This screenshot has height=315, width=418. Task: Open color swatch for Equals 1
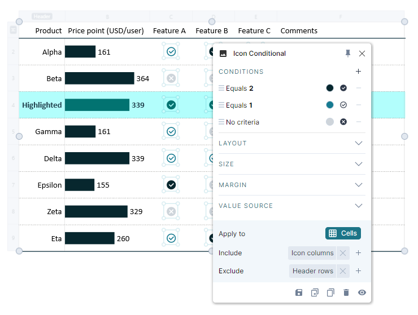point(330,105)
